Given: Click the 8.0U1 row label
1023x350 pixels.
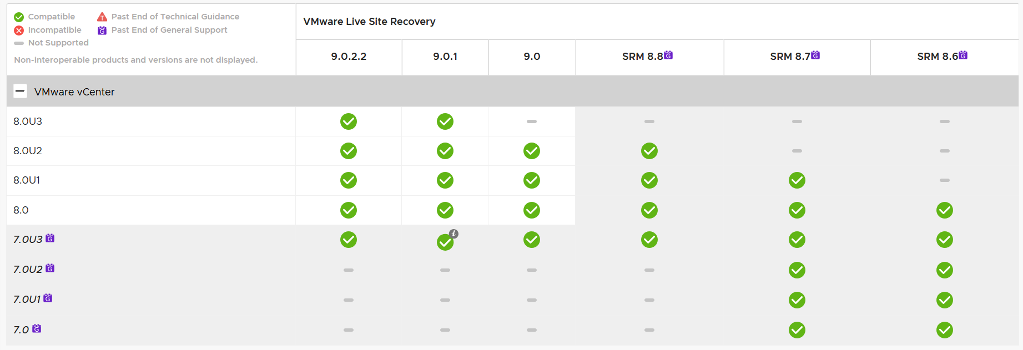Looking at the screenshot, I should pos(27,180).
